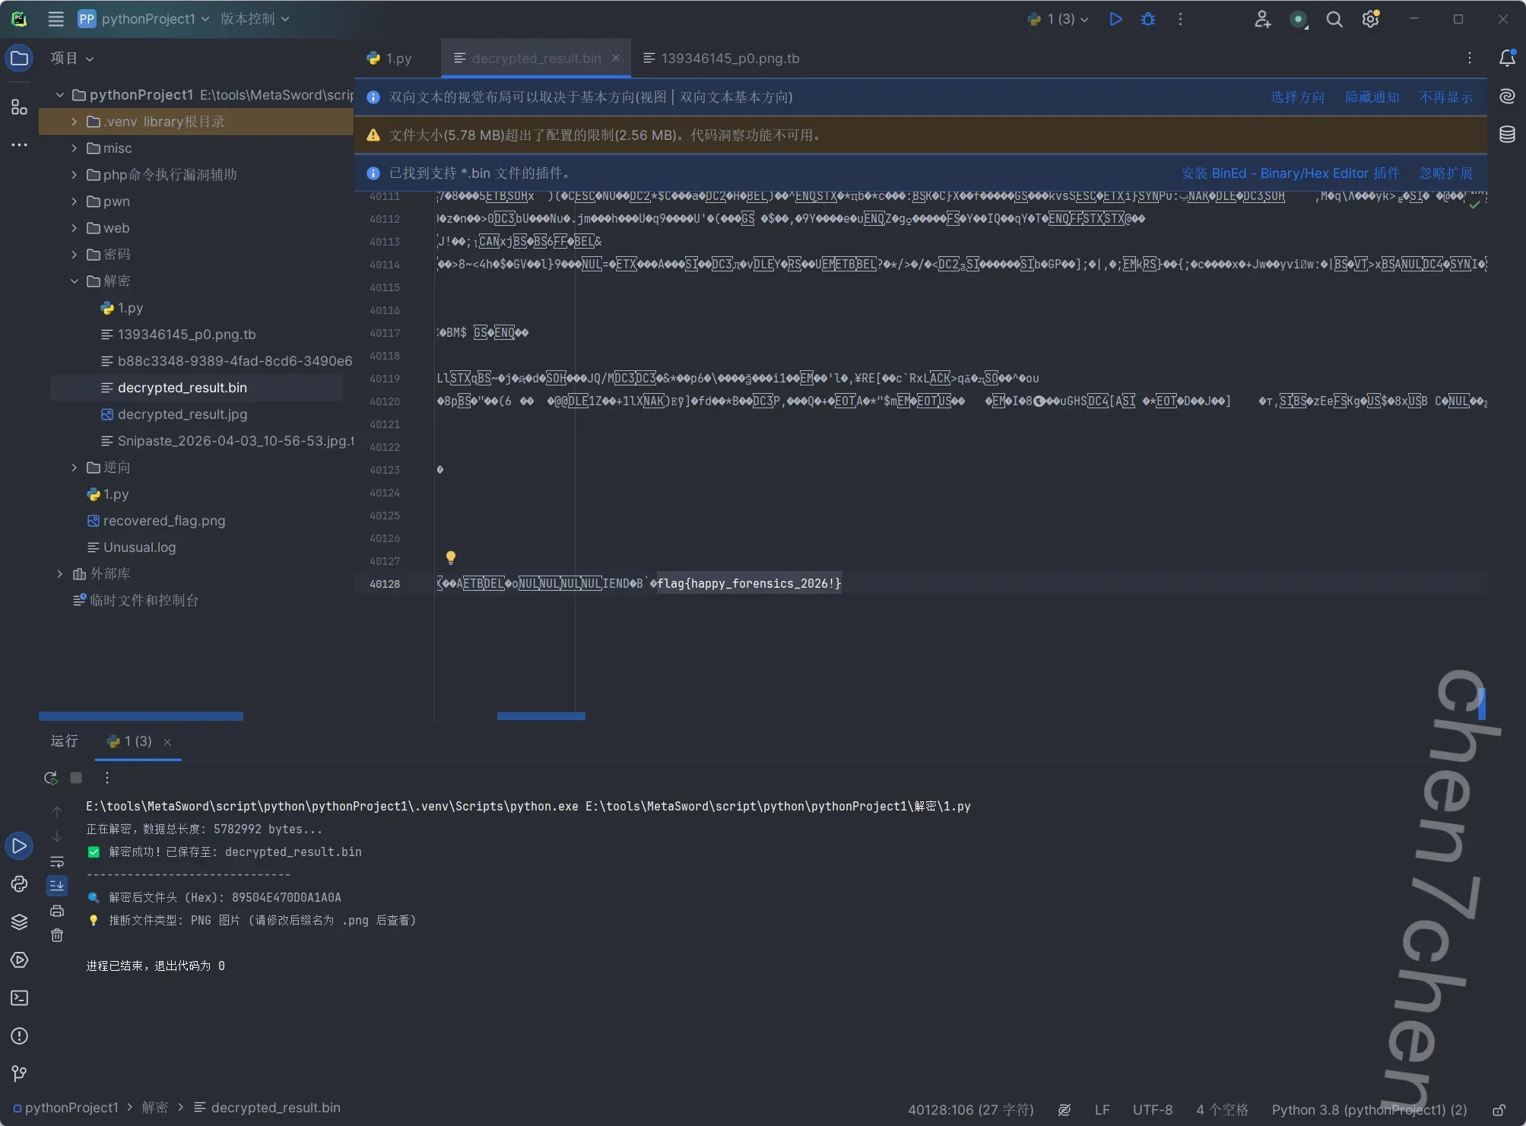Open the Terminal tool window

pyautogui.click(x=19, y=998)
